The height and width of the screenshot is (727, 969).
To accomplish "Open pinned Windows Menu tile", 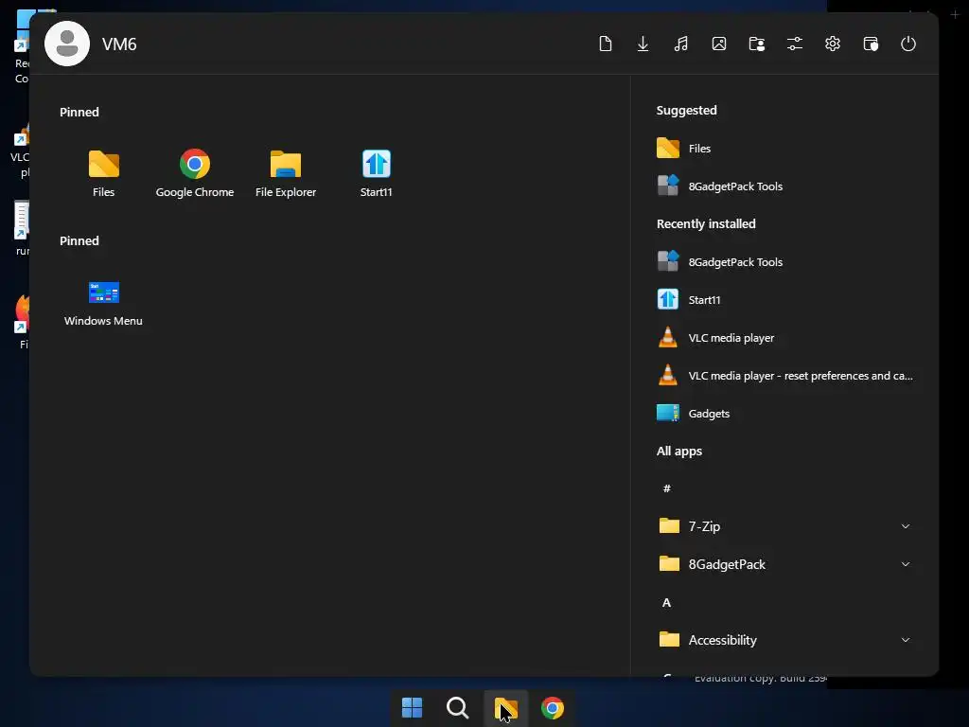I will [x=104, y=303].
